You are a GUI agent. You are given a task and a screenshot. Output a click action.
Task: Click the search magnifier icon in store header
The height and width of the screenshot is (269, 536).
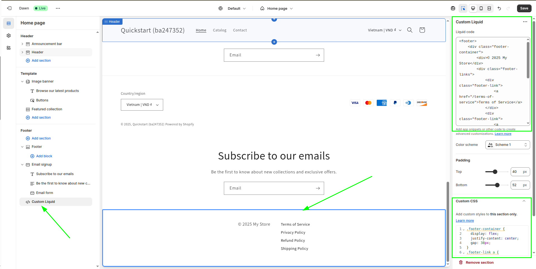(410, 30)
